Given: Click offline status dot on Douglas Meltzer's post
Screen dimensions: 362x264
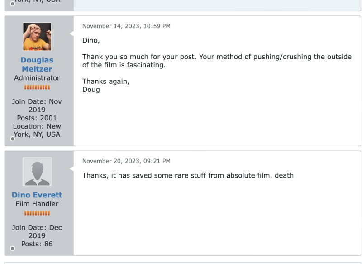Looking at the screenshot, I should click(x=13, y=139).
